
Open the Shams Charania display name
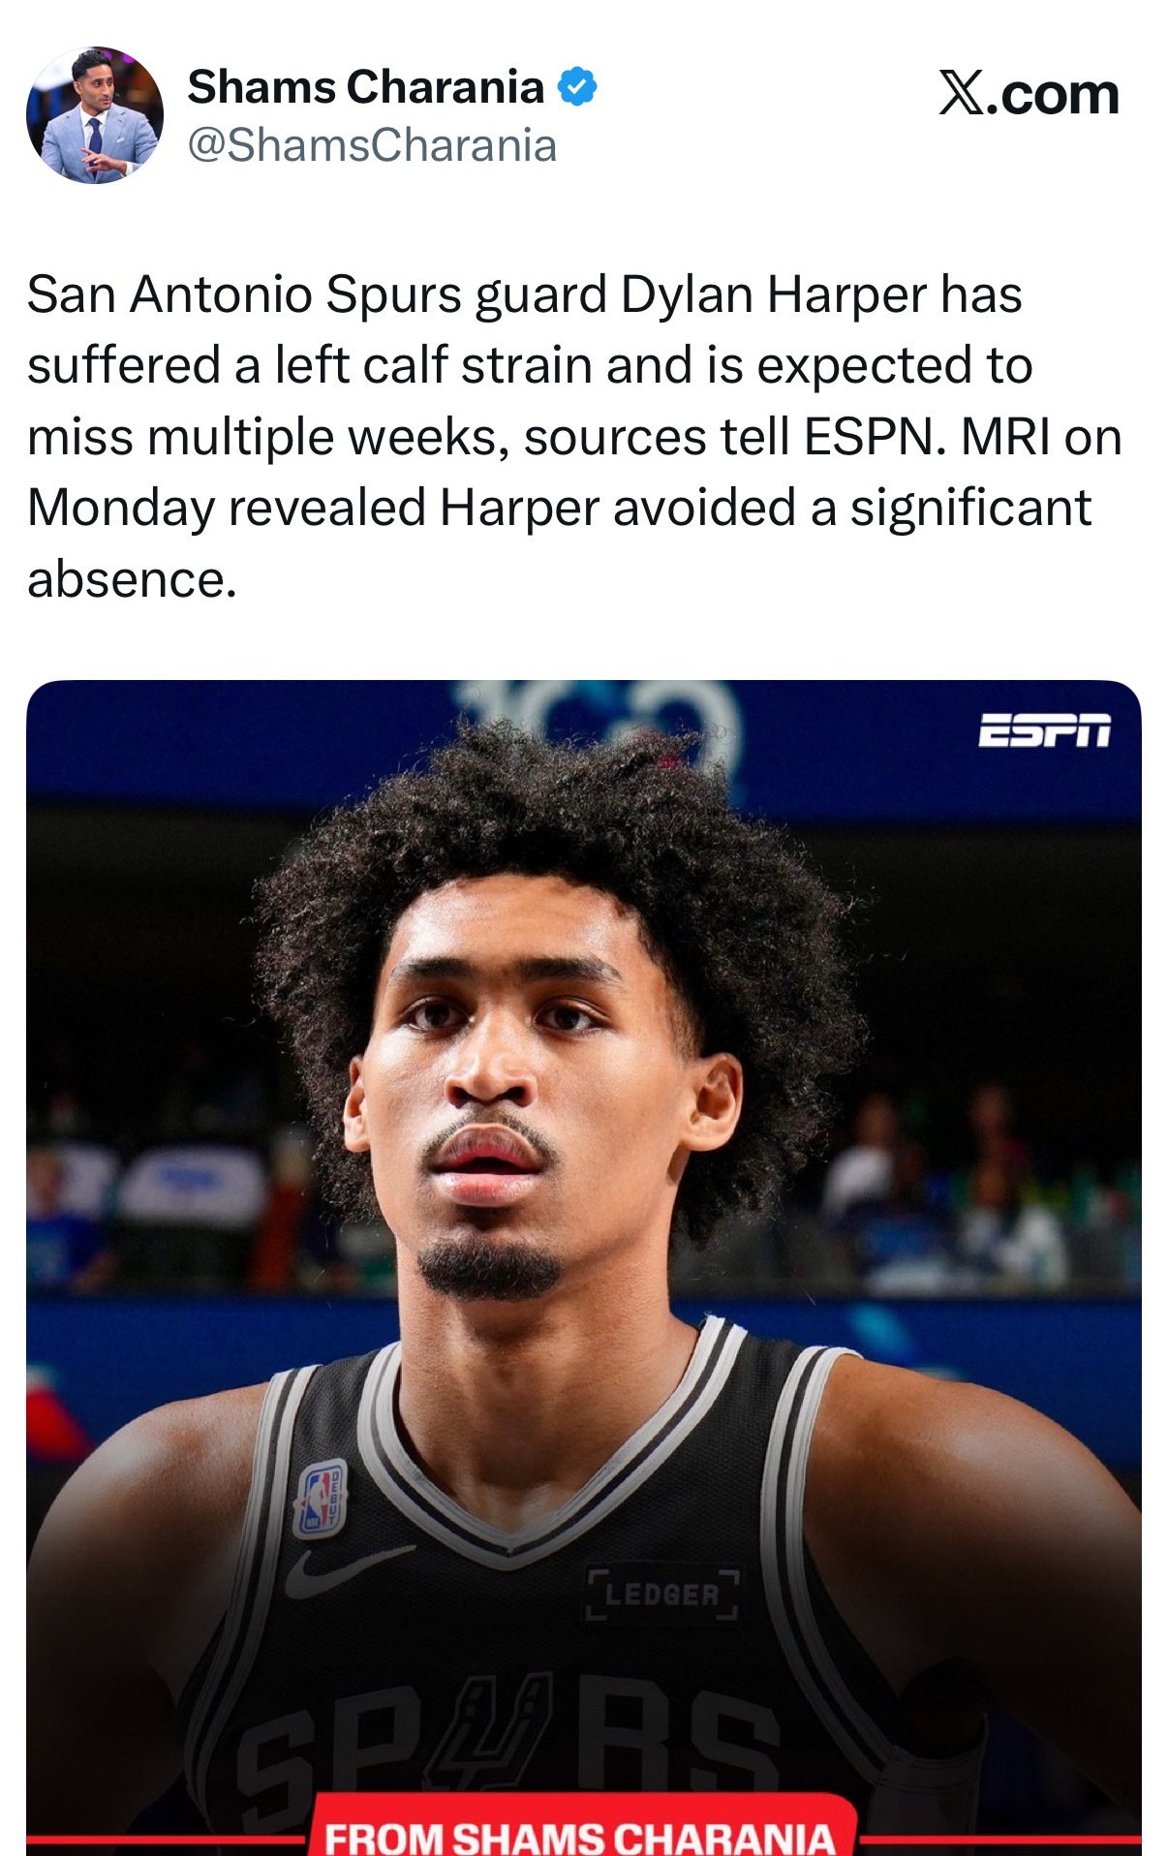tap(366, 87)
